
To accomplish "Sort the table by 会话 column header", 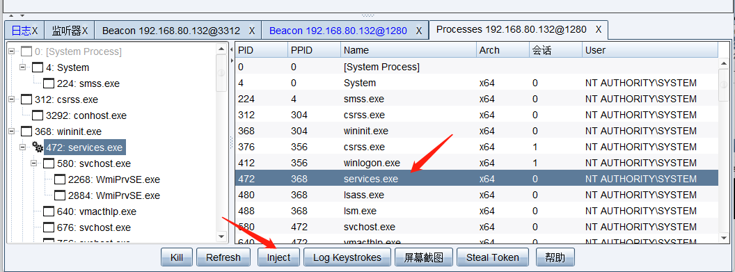I will [x=556, y=50].
